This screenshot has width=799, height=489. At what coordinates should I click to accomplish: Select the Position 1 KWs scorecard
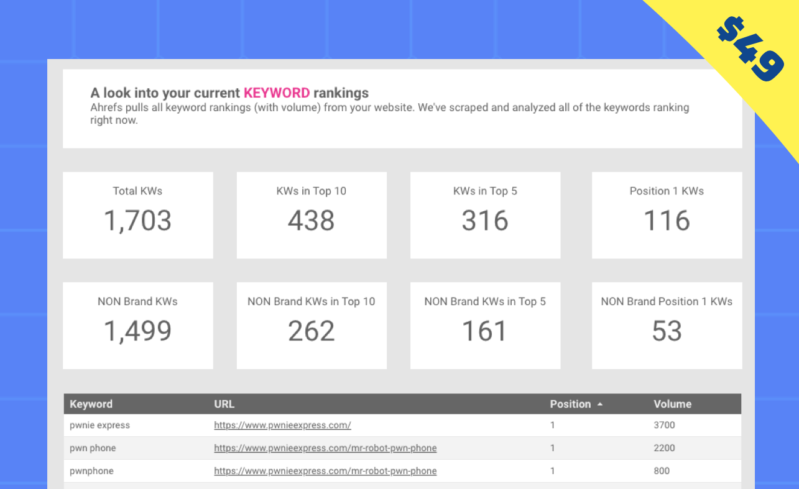pyautogui.click(x=667, y=215)
